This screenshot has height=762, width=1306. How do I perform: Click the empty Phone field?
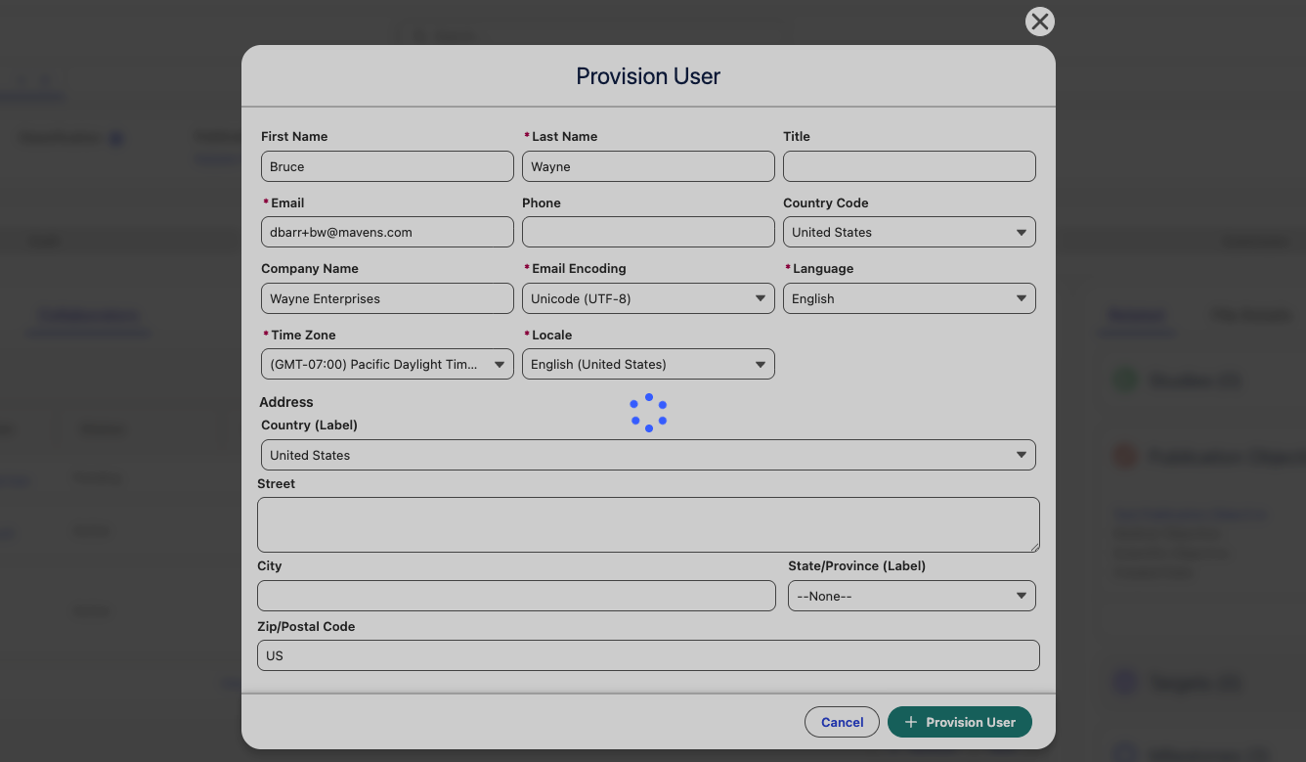coord(648,232)
